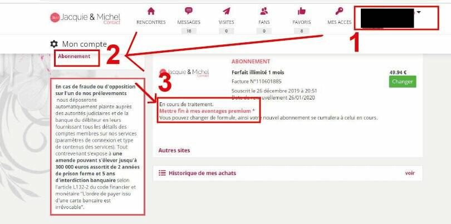The width and height of the screenshot is (451, 224).
Task: Click the RENCONTRES menu label
Action: tap(151, 22)
